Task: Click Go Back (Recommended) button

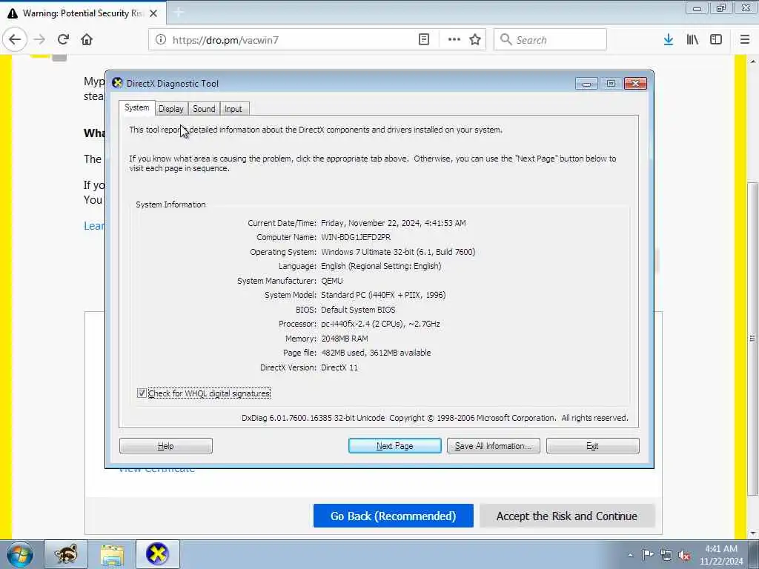Action: (x=393, y=516)
